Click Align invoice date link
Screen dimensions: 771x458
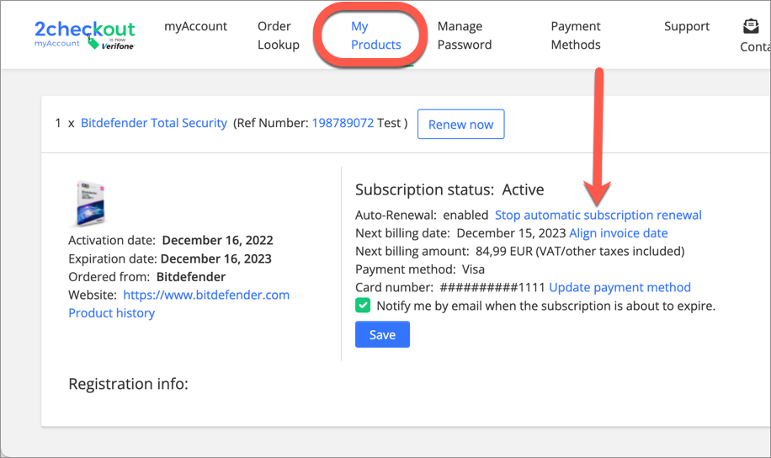[618, 233]
